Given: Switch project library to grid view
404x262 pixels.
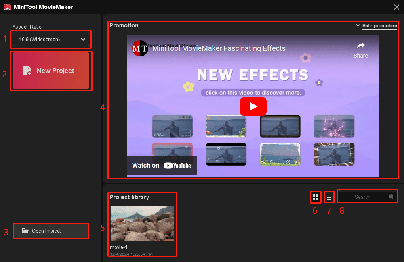Looking at the screenshot, I should 316,197.
